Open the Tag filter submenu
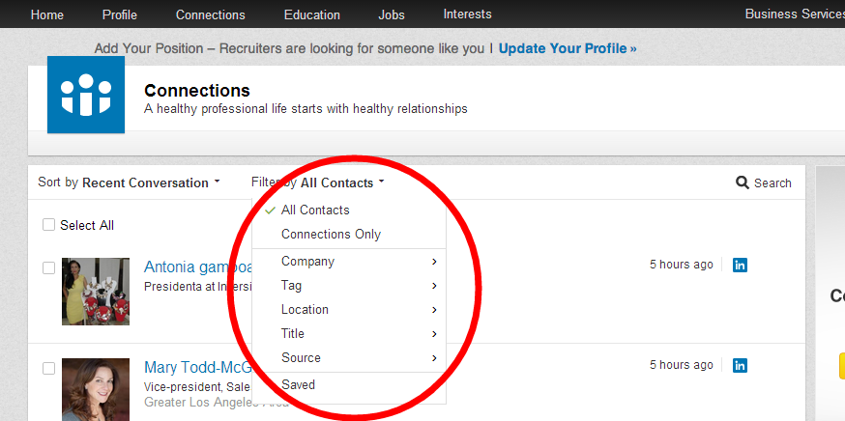The height and width of the screenshot is (421, 845). [x=348, y=286]
